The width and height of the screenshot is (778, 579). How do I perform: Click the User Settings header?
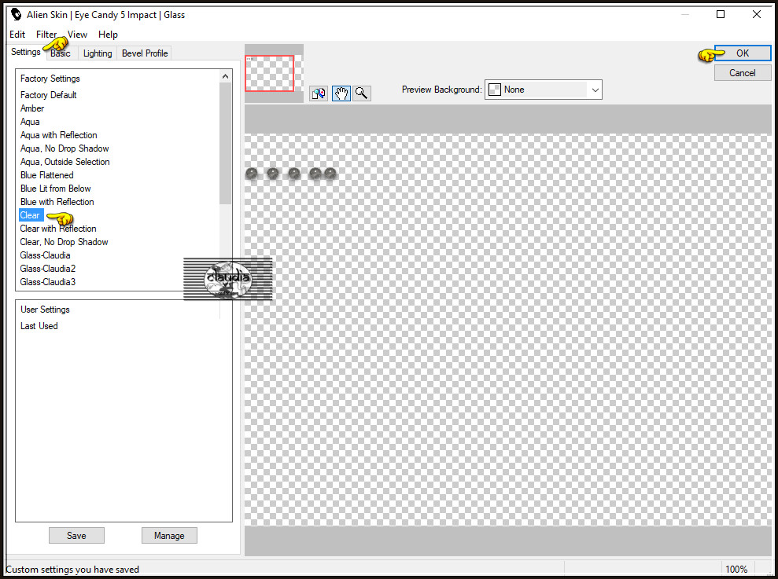[x=45, y=310]
